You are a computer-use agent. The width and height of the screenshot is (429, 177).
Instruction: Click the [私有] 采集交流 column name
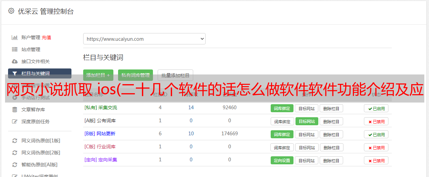click(x=101, y=108)
